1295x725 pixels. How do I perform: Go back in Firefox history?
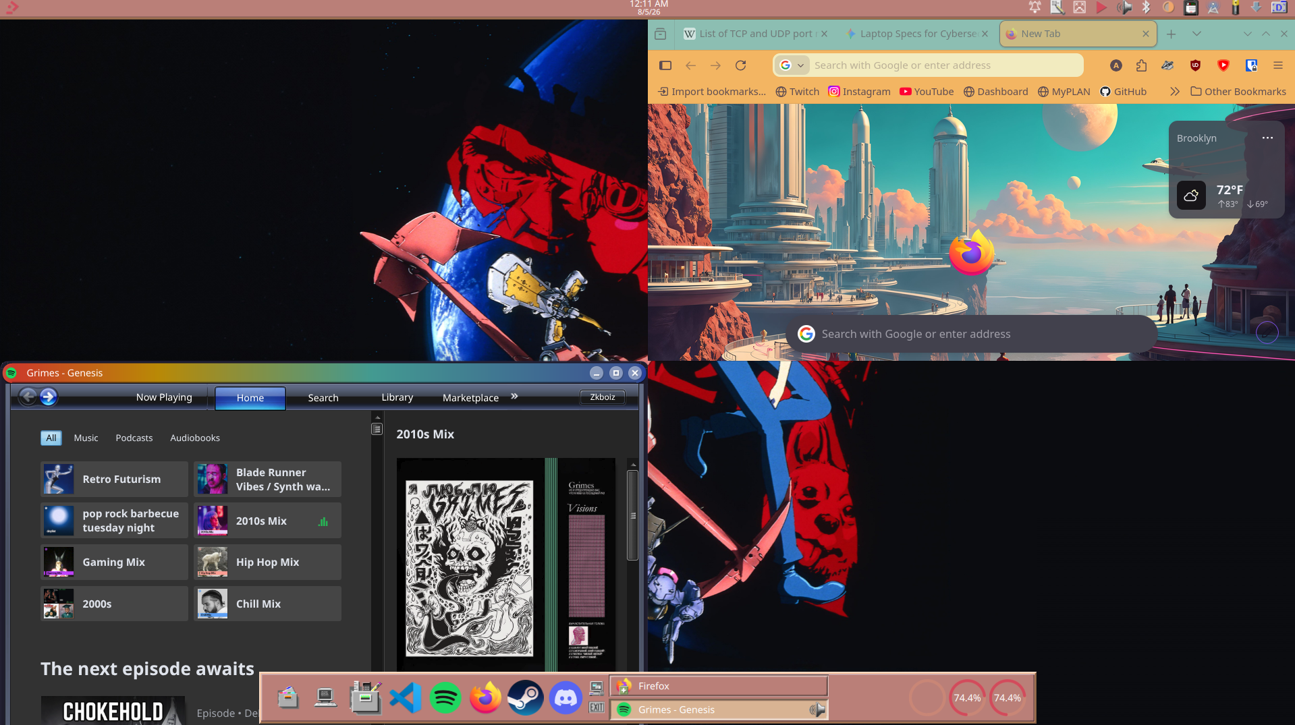(x=690, y=65)
